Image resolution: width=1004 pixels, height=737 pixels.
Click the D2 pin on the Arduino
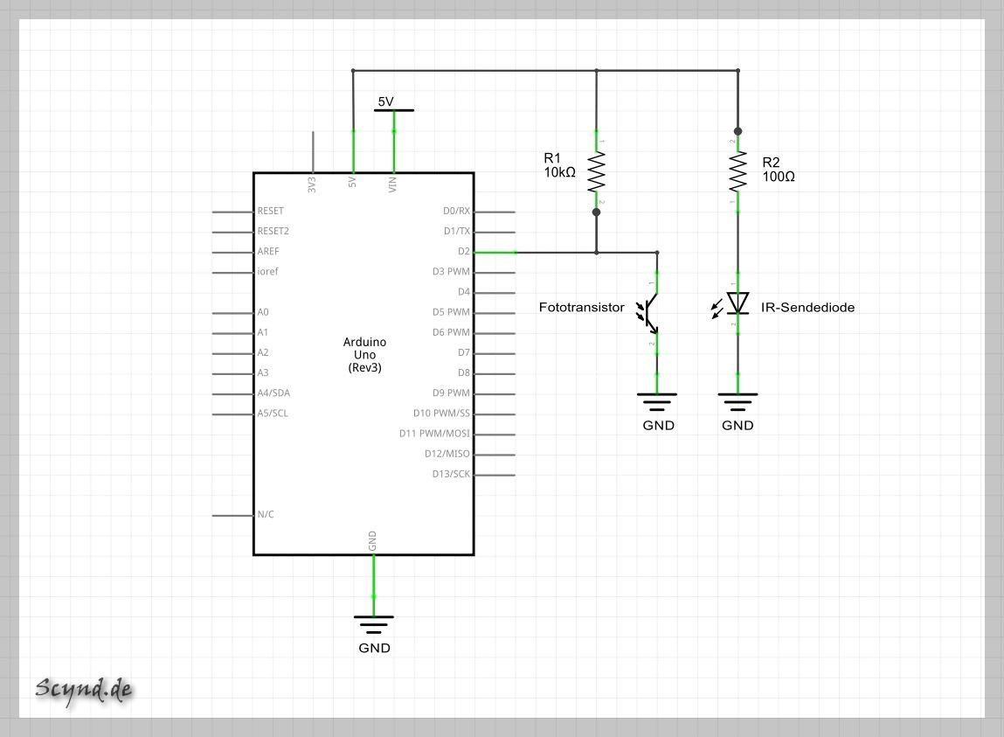pos(494,252)
